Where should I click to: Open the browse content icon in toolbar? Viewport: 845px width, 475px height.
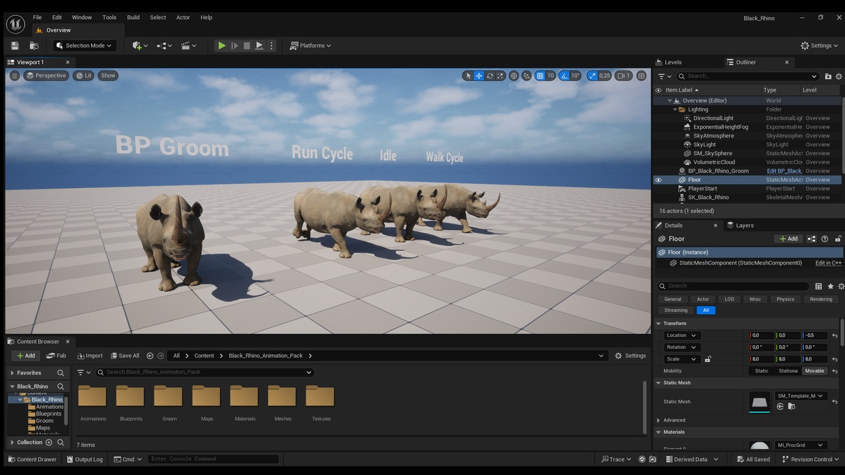(x=34, y=46)
